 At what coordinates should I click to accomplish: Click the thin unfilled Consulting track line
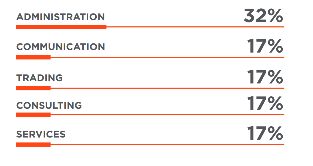[x=167, y=115]
